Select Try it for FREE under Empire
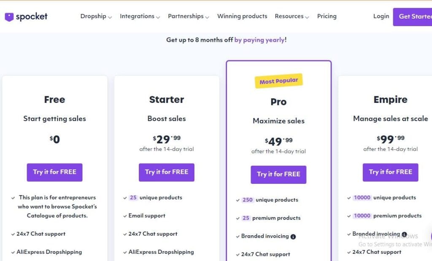The image size is (432, 261). (x=390, y=172)
